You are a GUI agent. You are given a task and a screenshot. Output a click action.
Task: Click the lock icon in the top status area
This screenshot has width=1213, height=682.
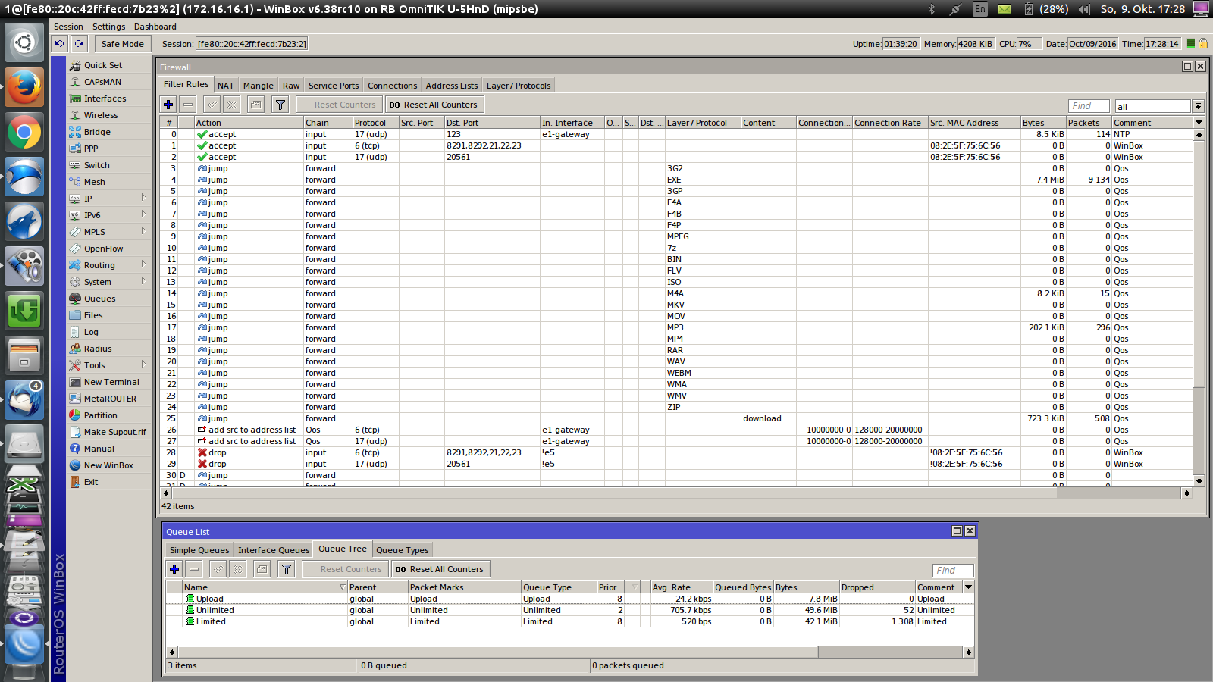click(1203, 44)
